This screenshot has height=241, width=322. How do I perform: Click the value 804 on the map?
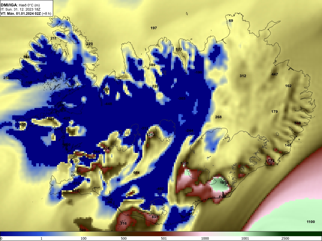point(106,148)
